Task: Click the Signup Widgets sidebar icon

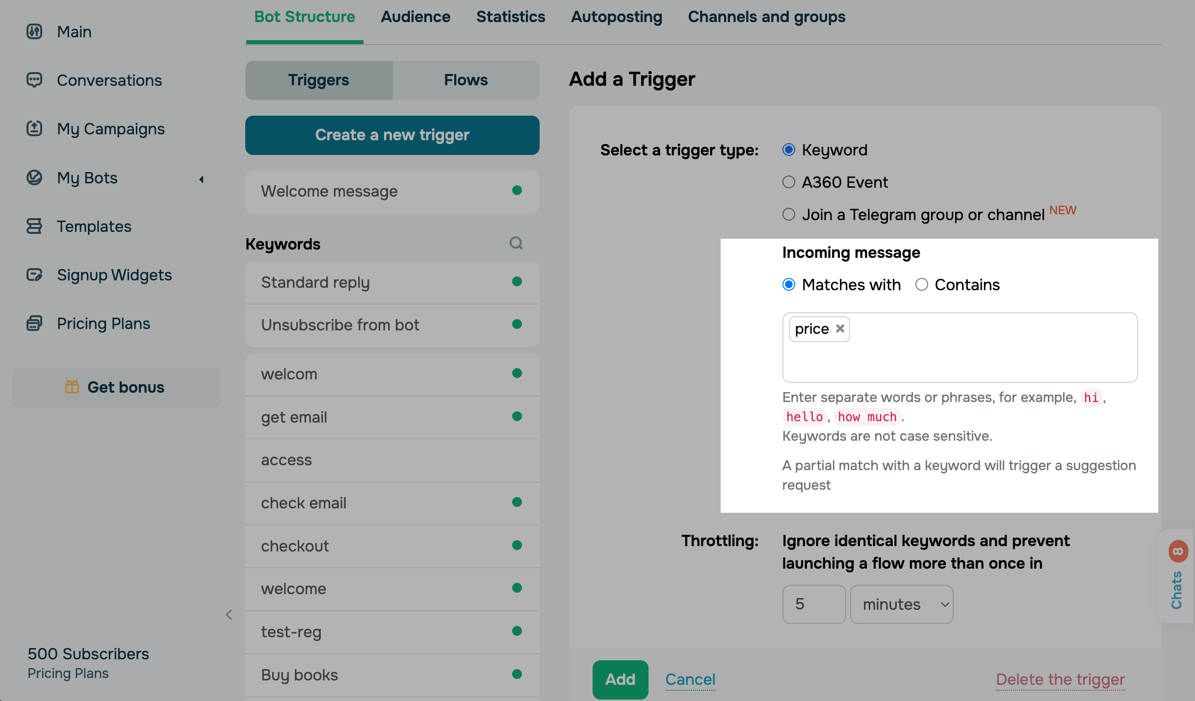Action: 34,275
